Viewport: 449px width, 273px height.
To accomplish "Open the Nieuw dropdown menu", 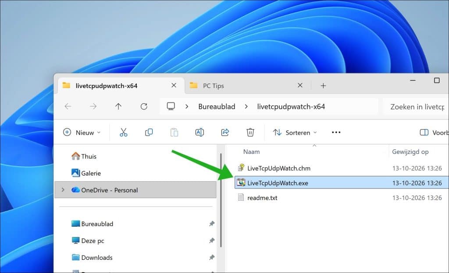I will (82, 133).
